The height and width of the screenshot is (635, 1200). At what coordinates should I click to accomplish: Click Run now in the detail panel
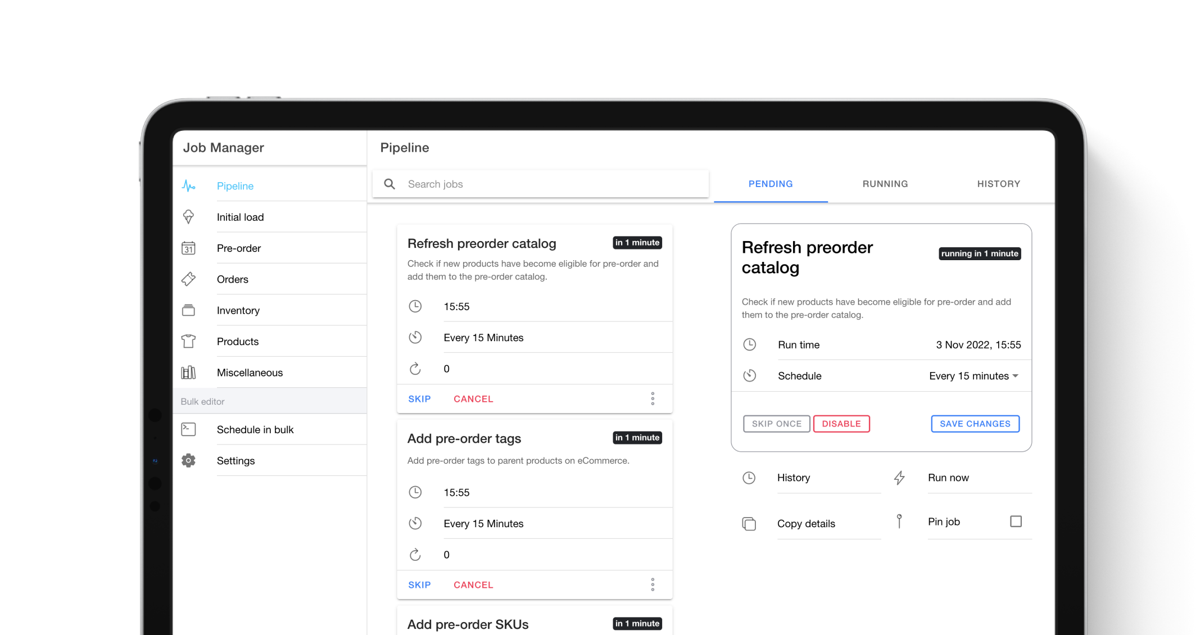coord(948,477)
